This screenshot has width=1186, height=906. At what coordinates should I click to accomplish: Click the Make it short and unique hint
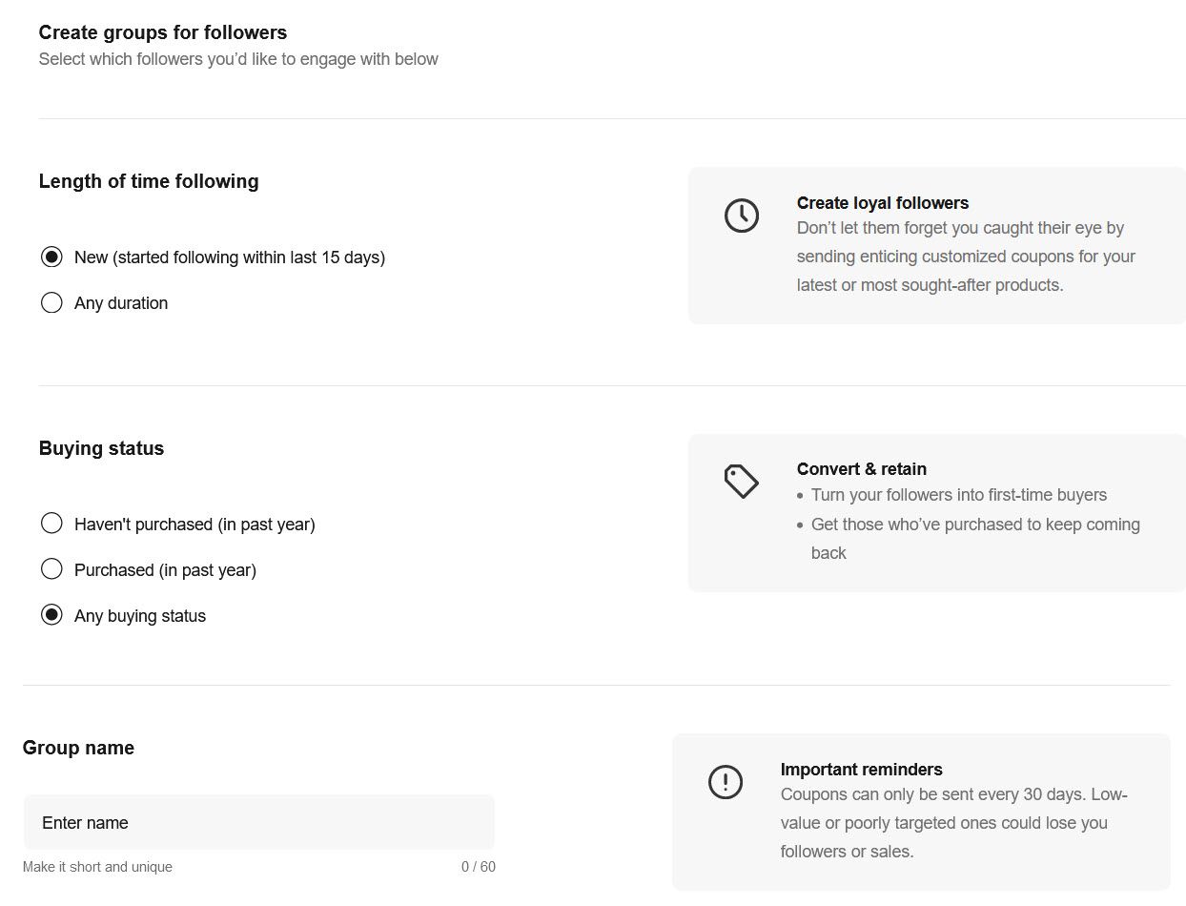pos(97,867)
